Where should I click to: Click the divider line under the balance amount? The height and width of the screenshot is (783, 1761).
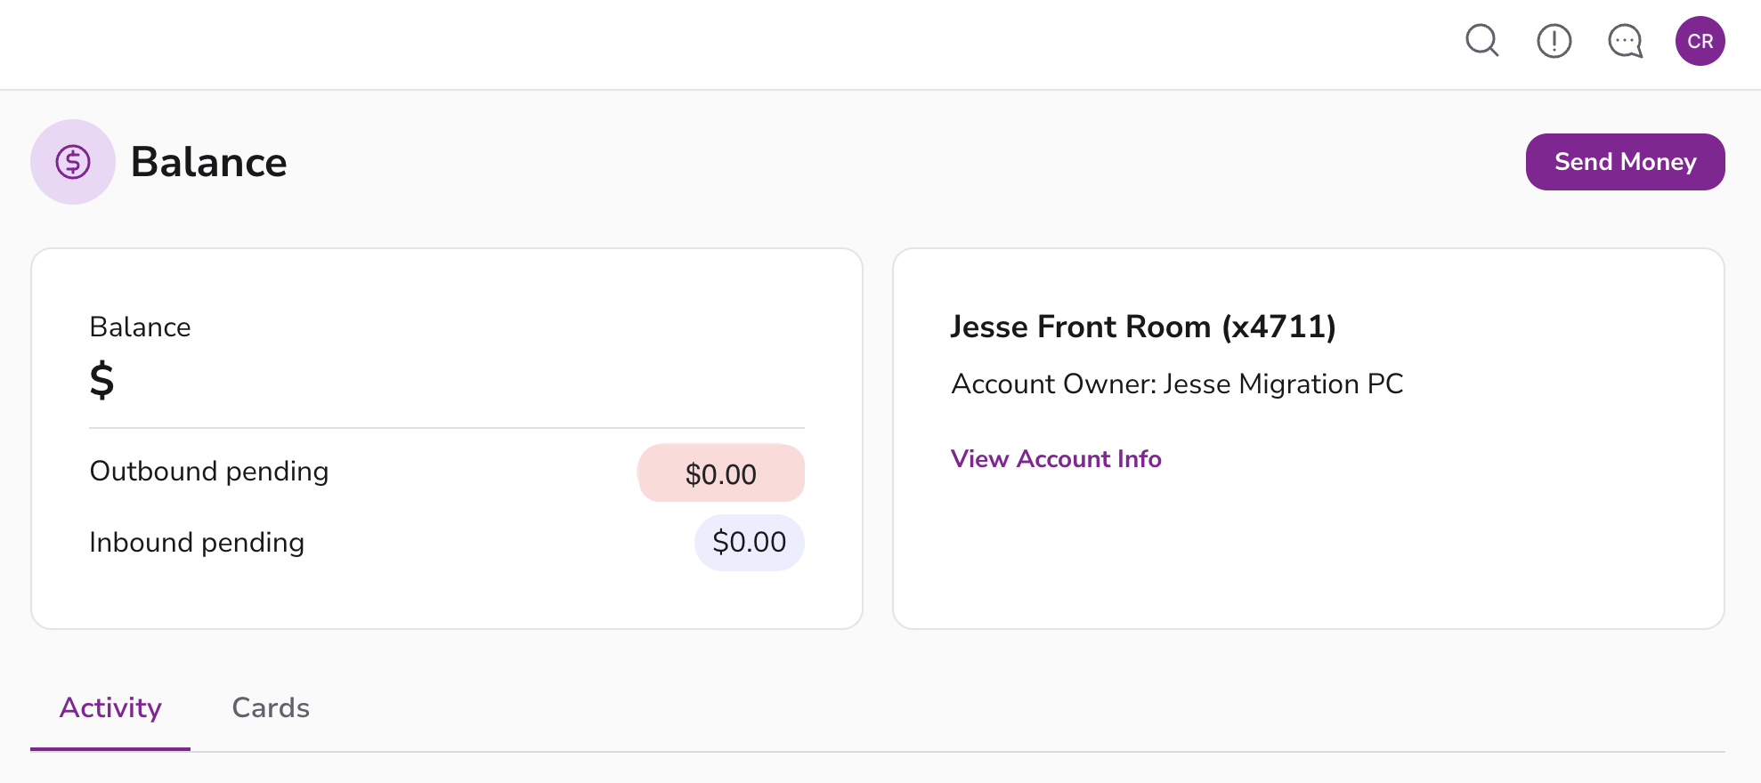click(x=446, y=428)
